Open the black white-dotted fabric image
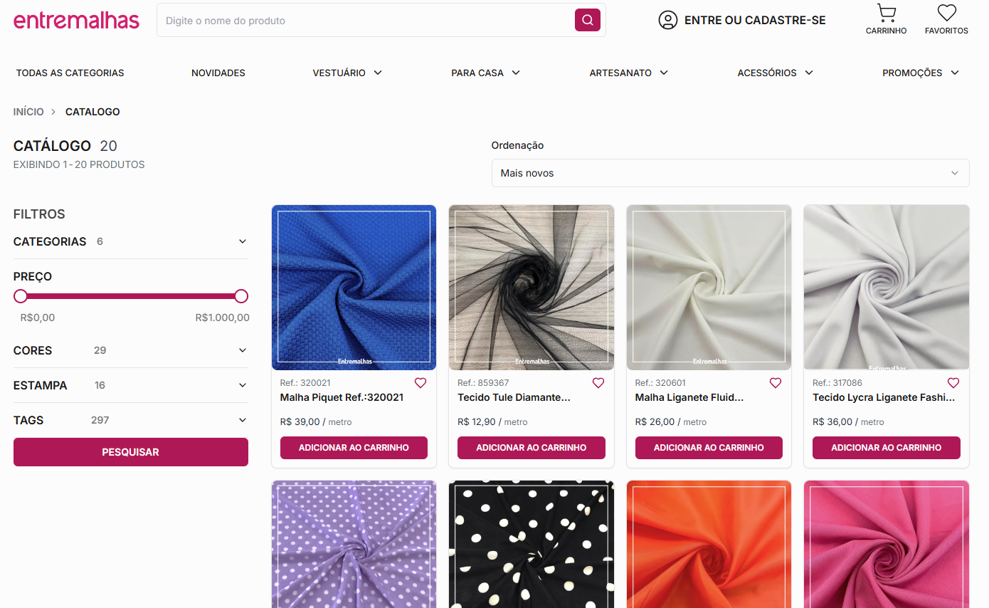This screenshot has width=989, height=608. (x=531, y=544)
